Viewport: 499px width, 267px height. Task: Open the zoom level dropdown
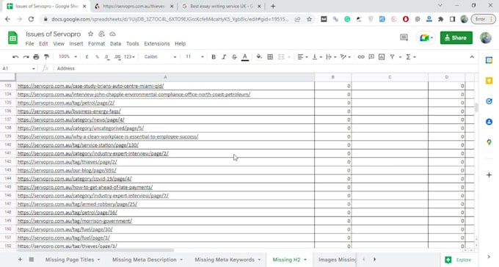pos(68,56)
